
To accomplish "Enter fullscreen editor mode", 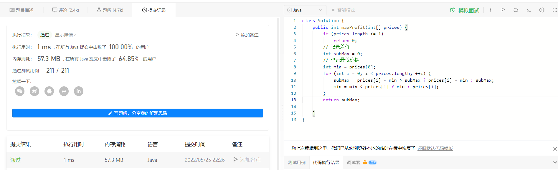I will [554, 10].
